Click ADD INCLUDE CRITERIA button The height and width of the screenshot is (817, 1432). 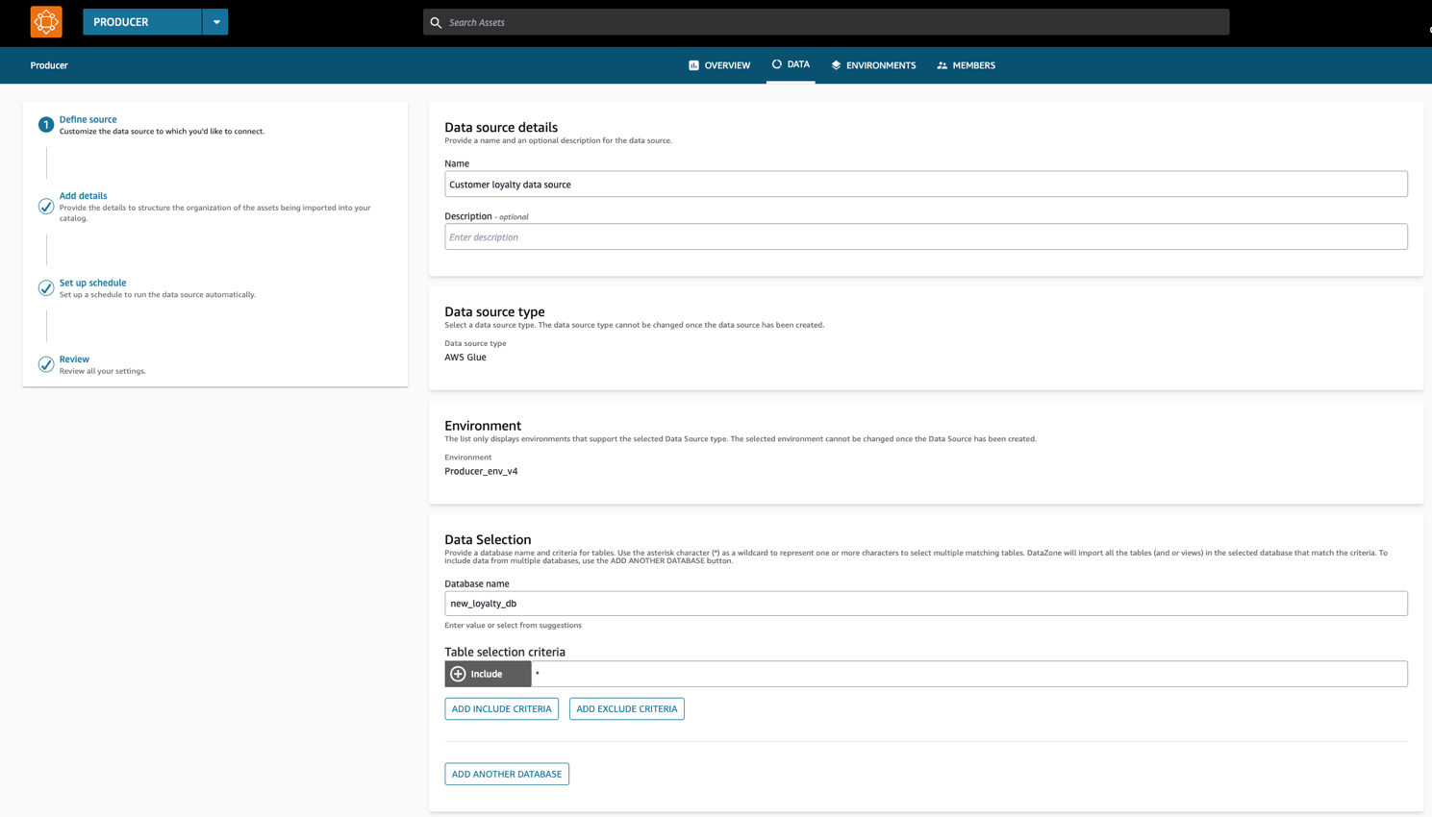click(501, 709)
